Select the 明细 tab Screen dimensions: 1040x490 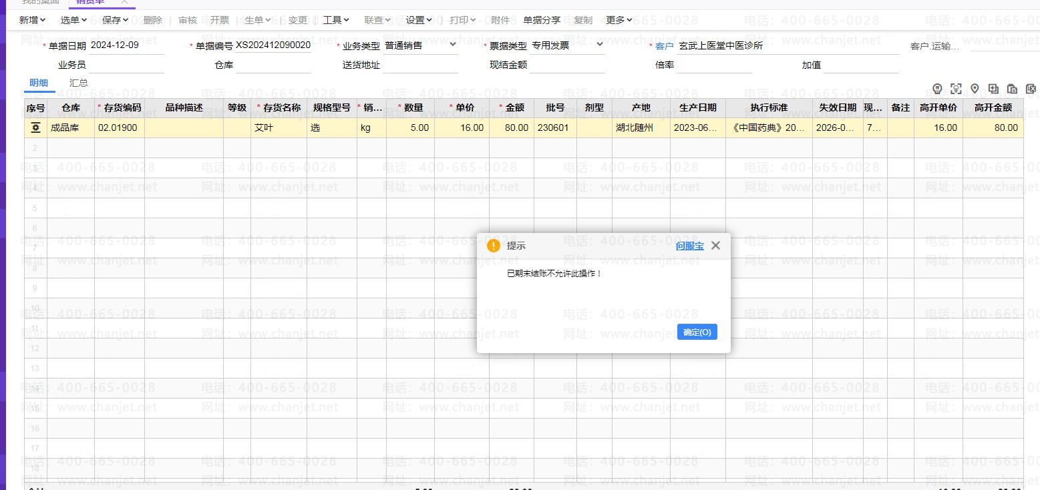click(39, 83)
